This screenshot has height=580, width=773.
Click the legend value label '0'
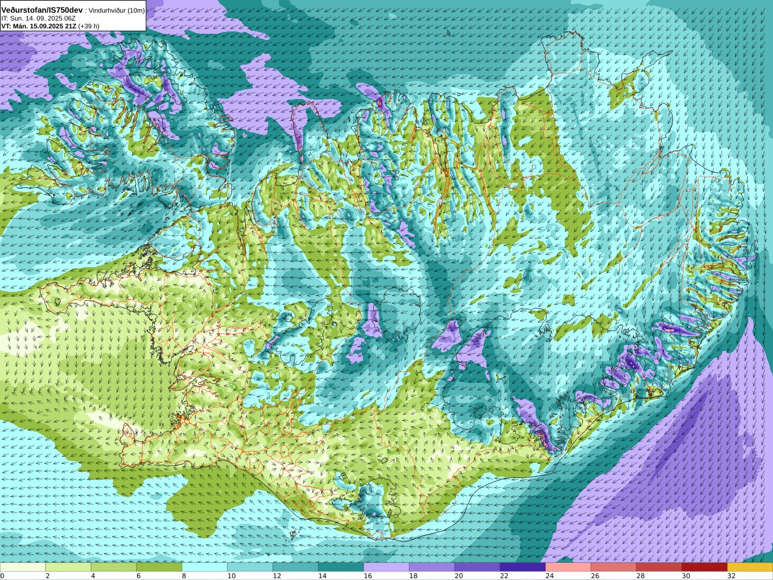[2, 576]
